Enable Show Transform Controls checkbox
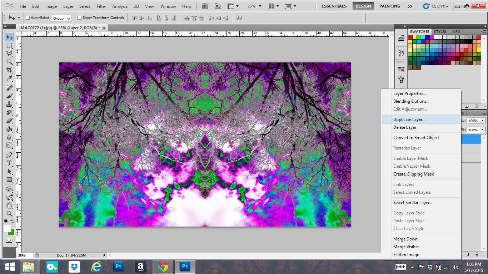Screen dimensions: 488x274 coord(80,18)
